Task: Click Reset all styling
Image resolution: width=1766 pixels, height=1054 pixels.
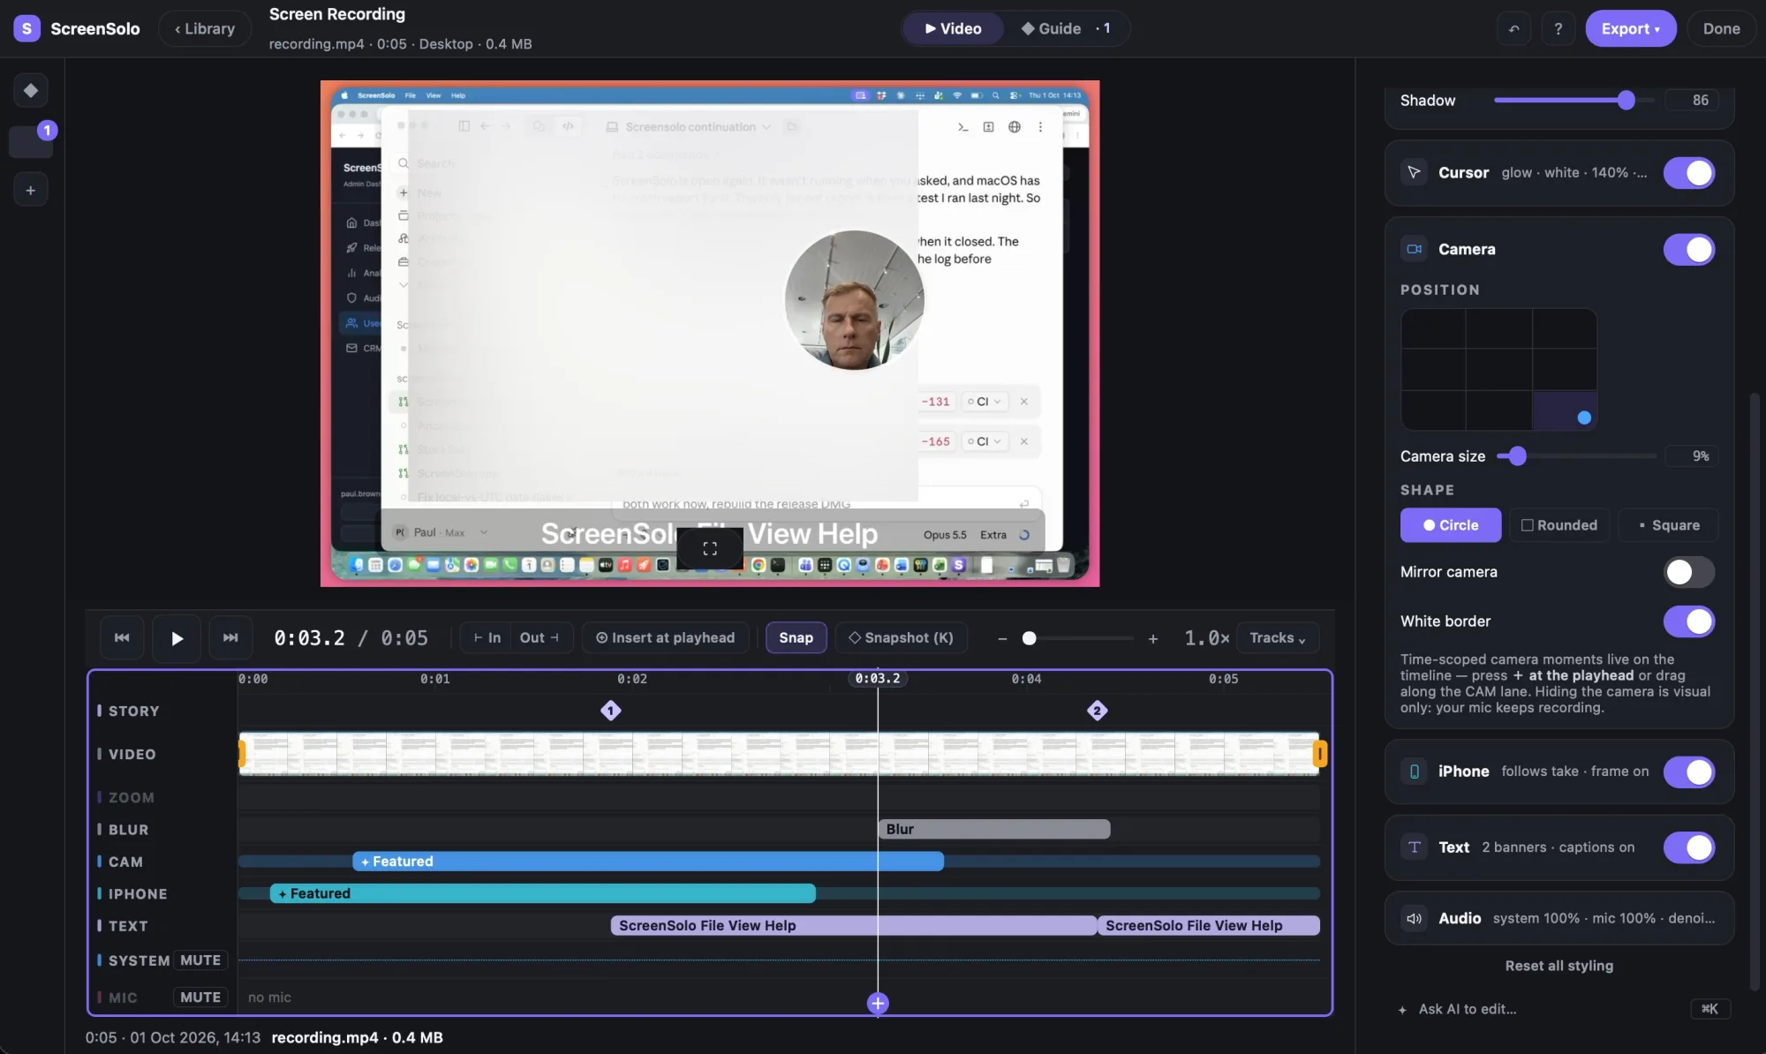Action: click(x=1558, y=966)
